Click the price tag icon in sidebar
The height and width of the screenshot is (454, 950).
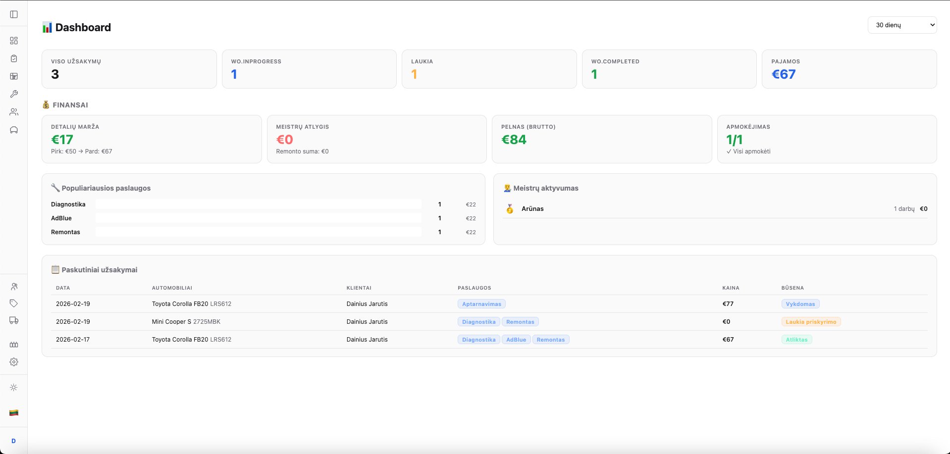[14, 303]
